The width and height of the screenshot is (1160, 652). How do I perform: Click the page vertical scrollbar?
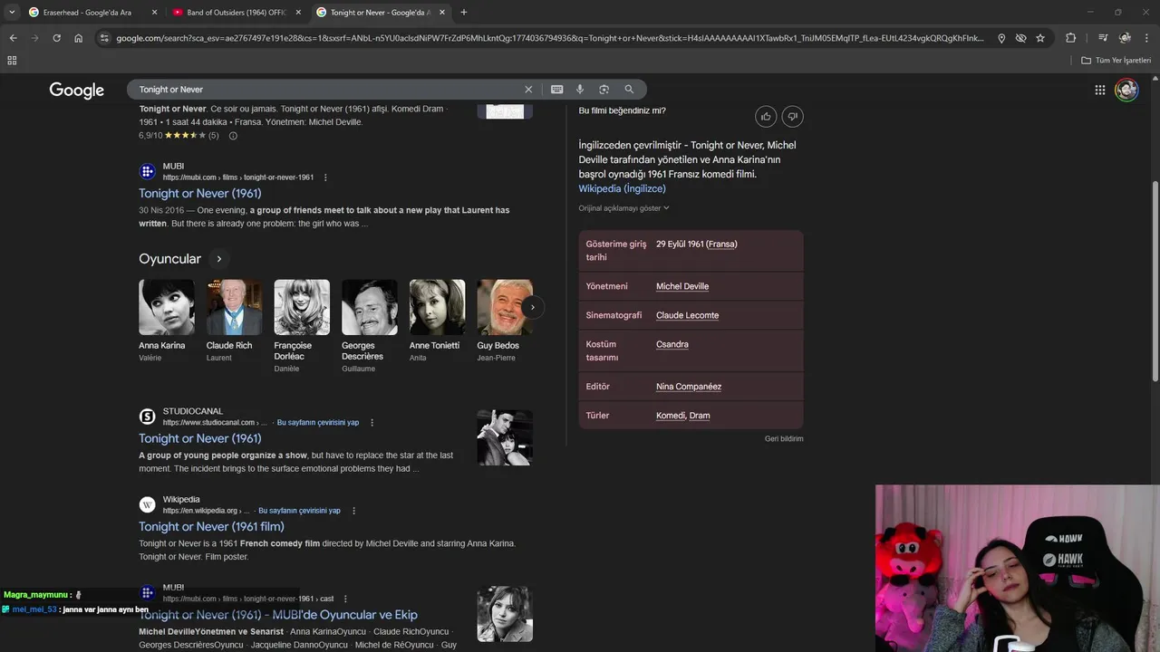coord(1155,281)
